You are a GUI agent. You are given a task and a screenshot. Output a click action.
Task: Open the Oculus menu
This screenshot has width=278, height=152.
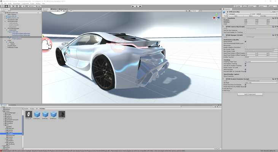[x=32, y=3]
